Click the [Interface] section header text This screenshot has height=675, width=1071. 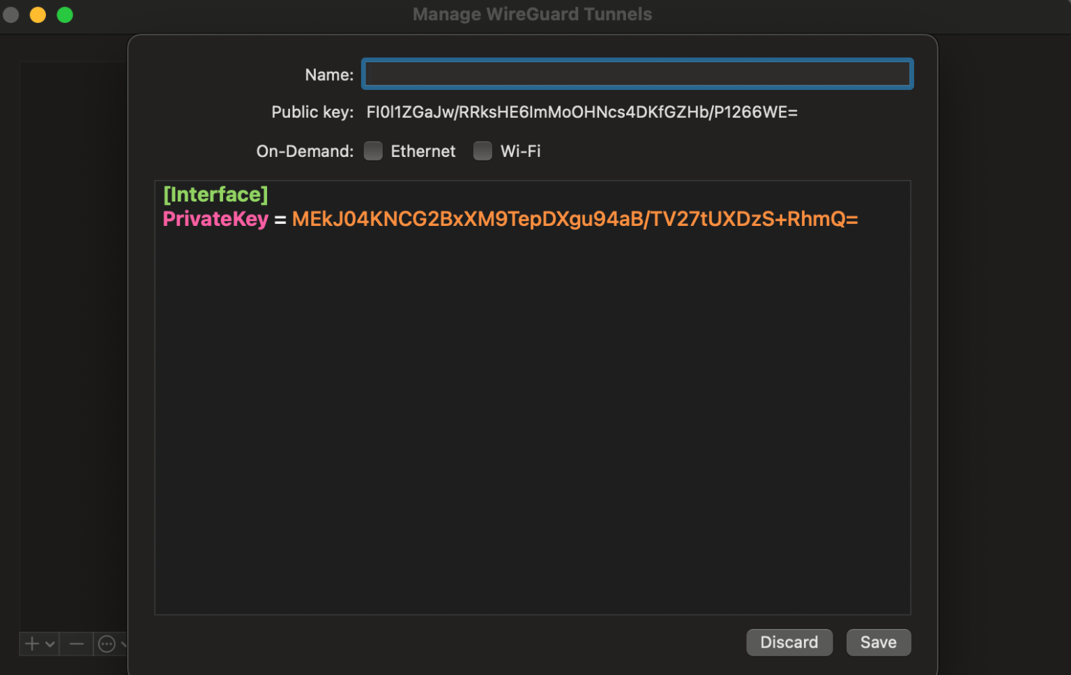(215, 194)
